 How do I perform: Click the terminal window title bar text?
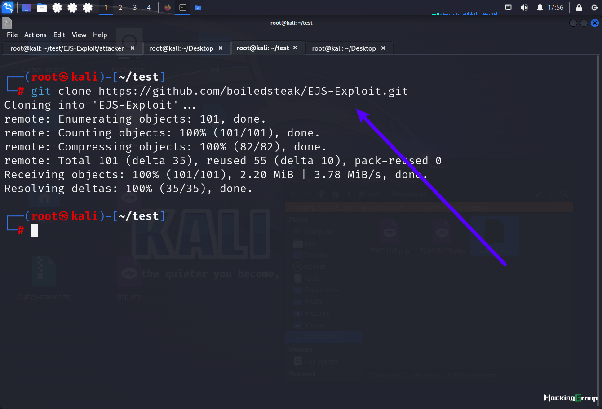pyautogui.click(x=292, y=23)
